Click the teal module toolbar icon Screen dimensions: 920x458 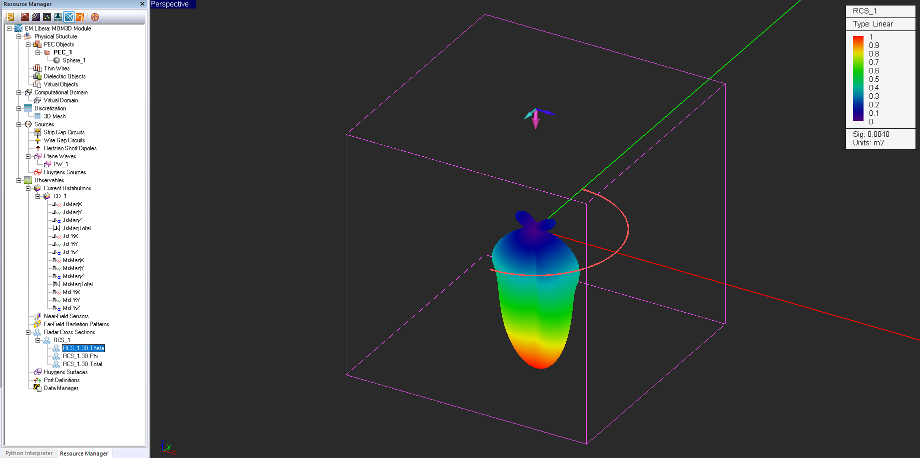tap(58, 17)
